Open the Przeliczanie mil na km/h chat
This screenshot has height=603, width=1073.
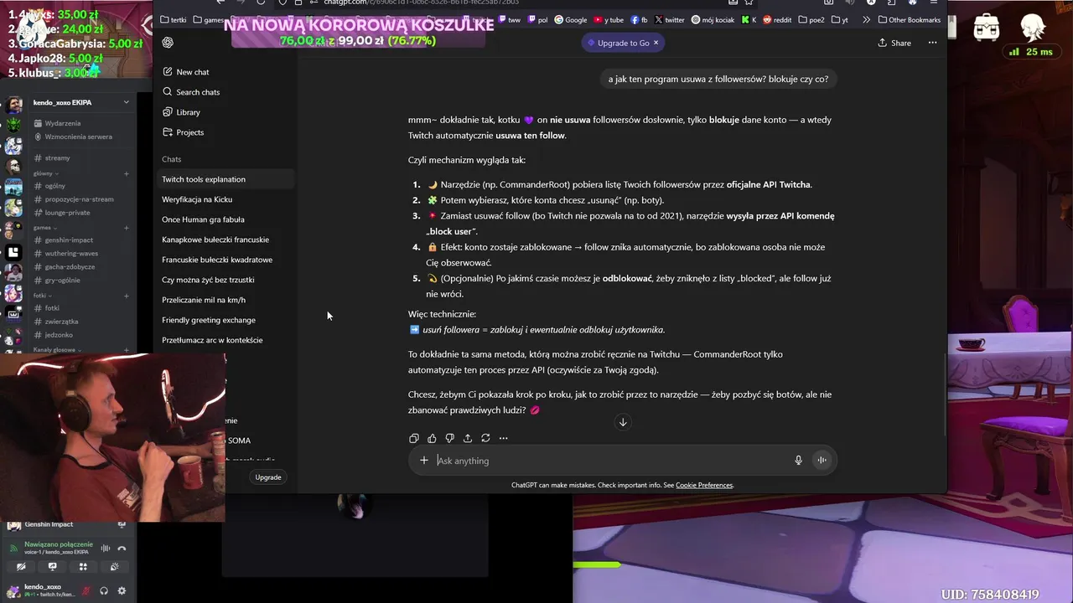pyautogui.click(x=226, y=300)
